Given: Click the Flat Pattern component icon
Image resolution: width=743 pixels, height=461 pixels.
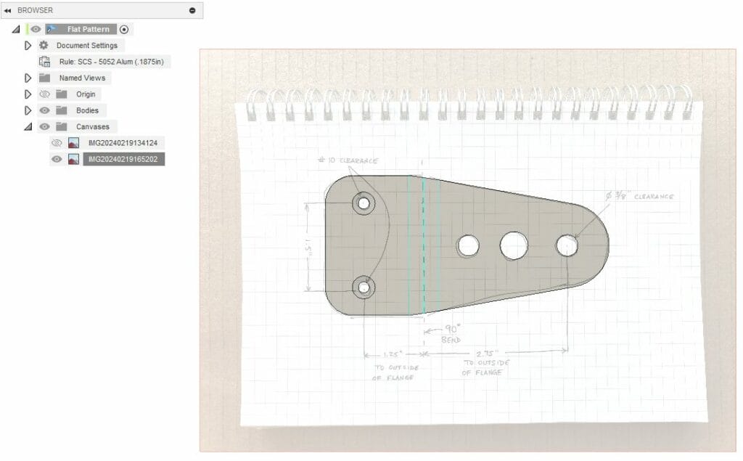Looking at the screenshot, I should (52, 29).
